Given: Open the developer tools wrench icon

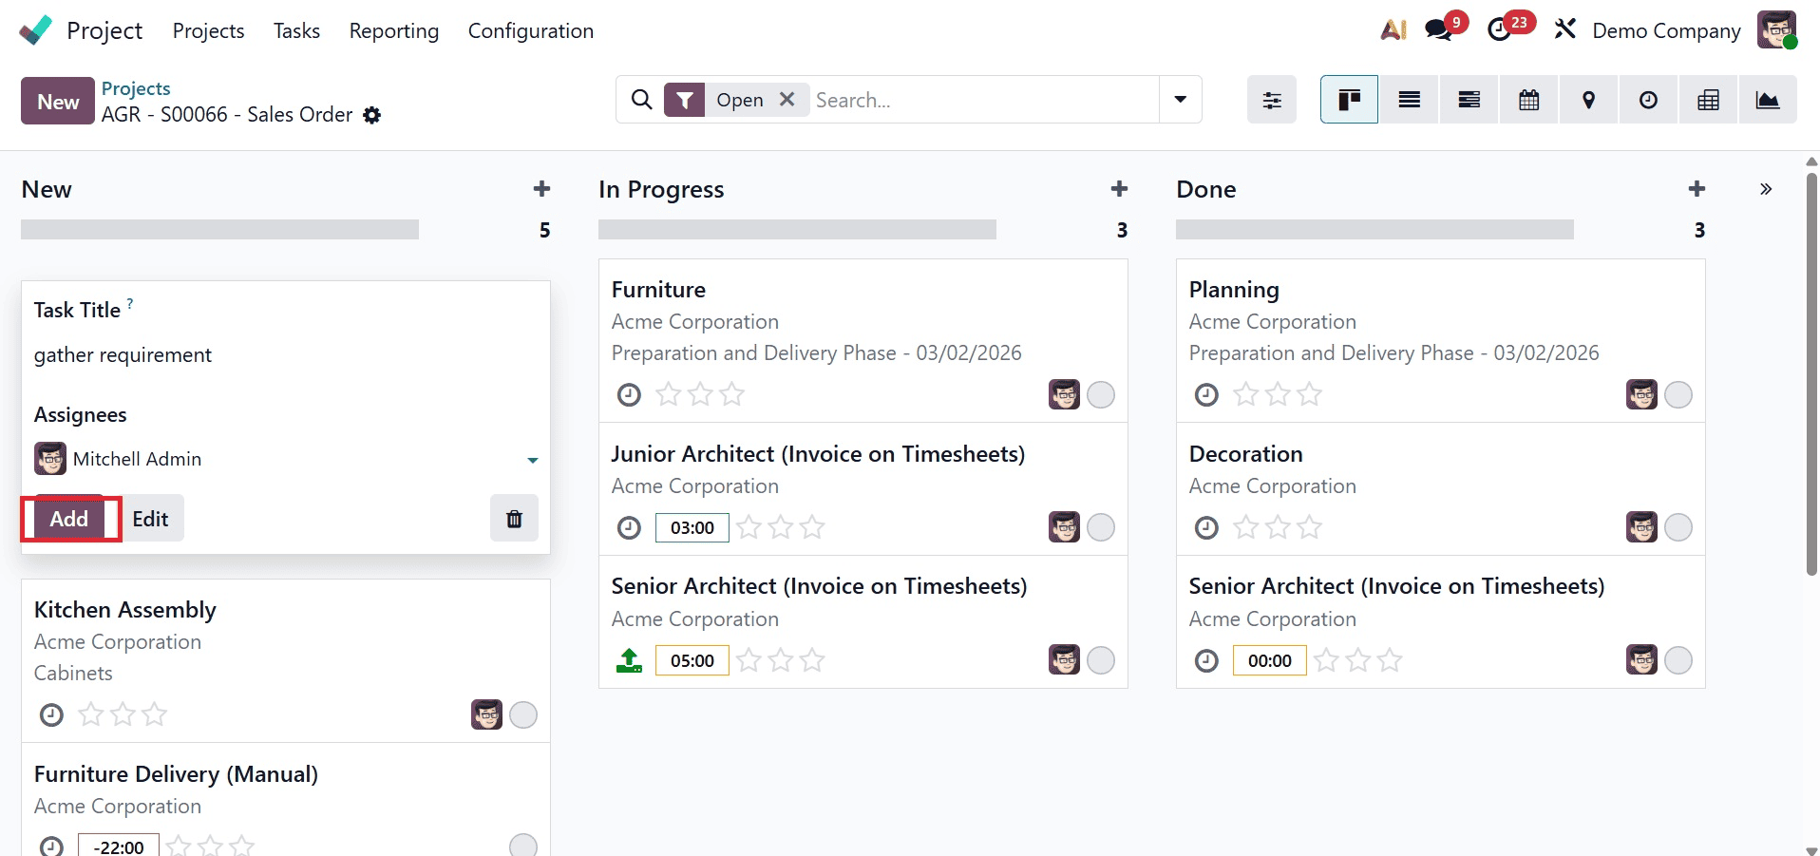Looking at the screenshot, I should [x=1564, y=29].
